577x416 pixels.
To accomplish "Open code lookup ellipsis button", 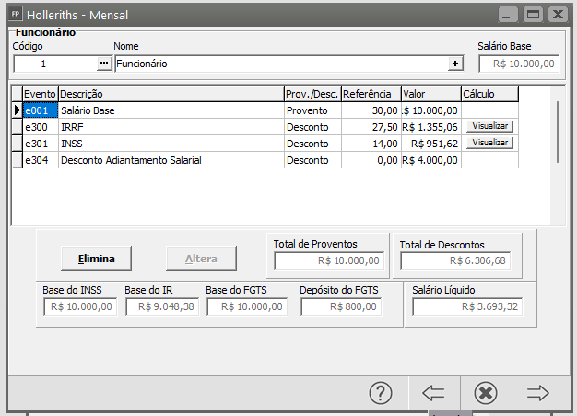I will click(103, 64).
